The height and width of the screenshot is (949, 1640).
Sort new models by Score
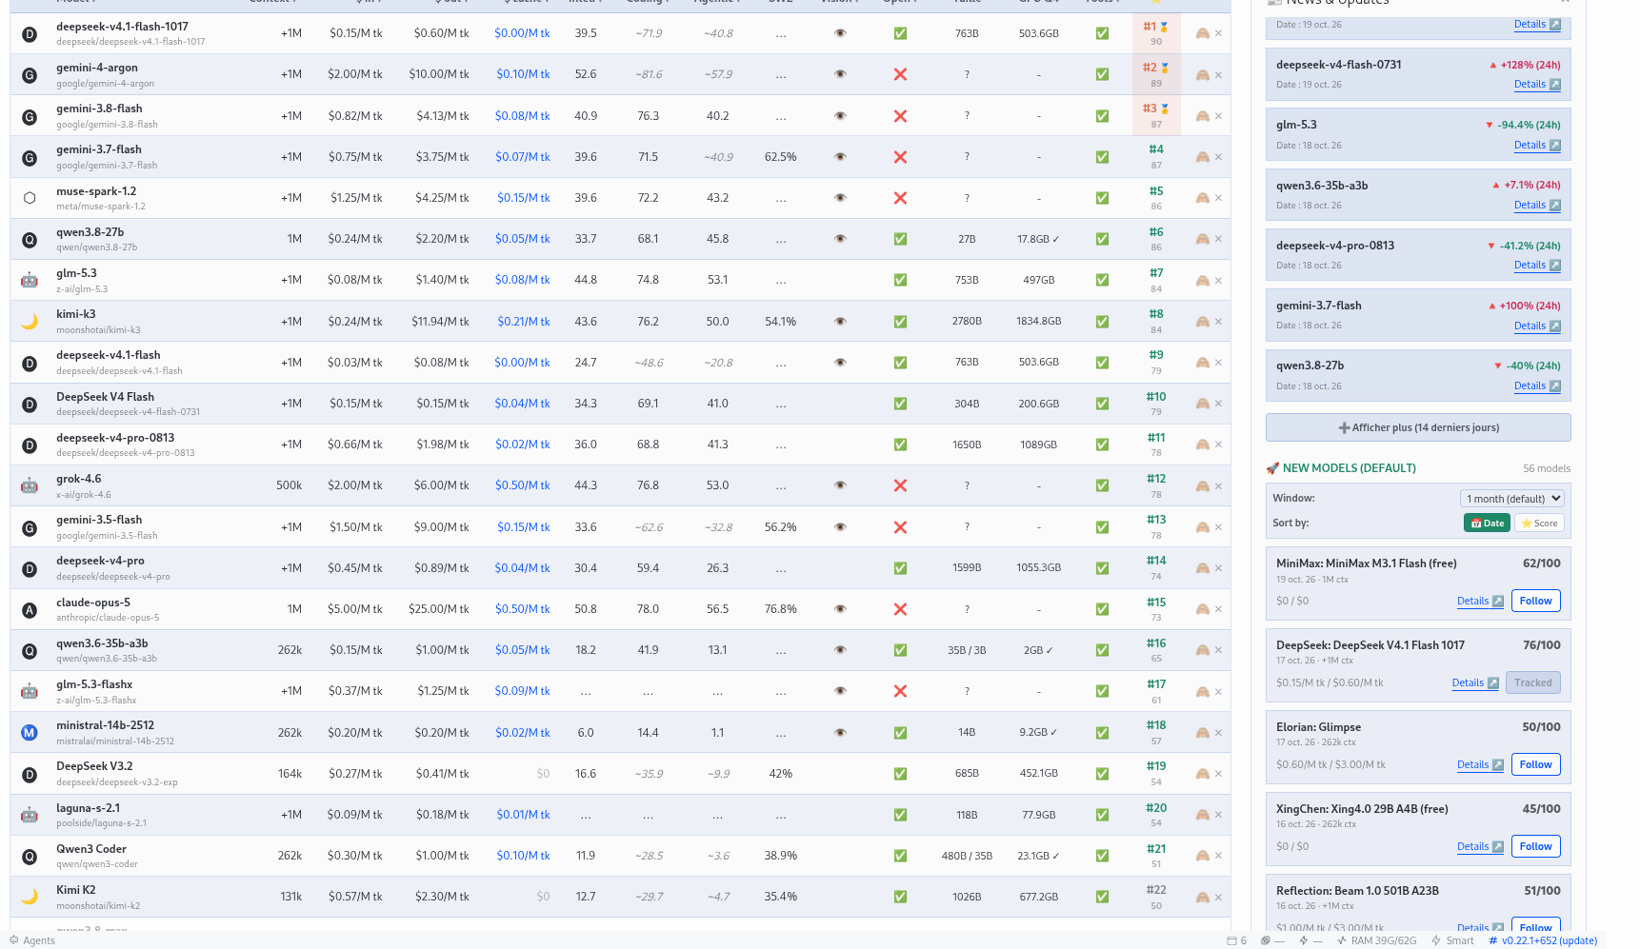(1539, 523)
